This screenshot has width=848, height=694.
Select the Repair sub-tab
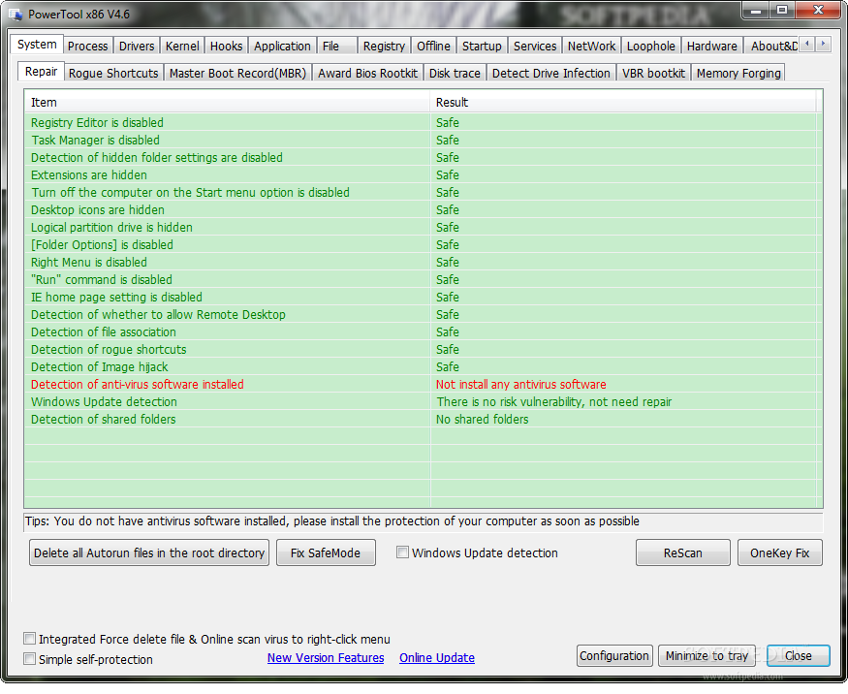coord(41,72)
